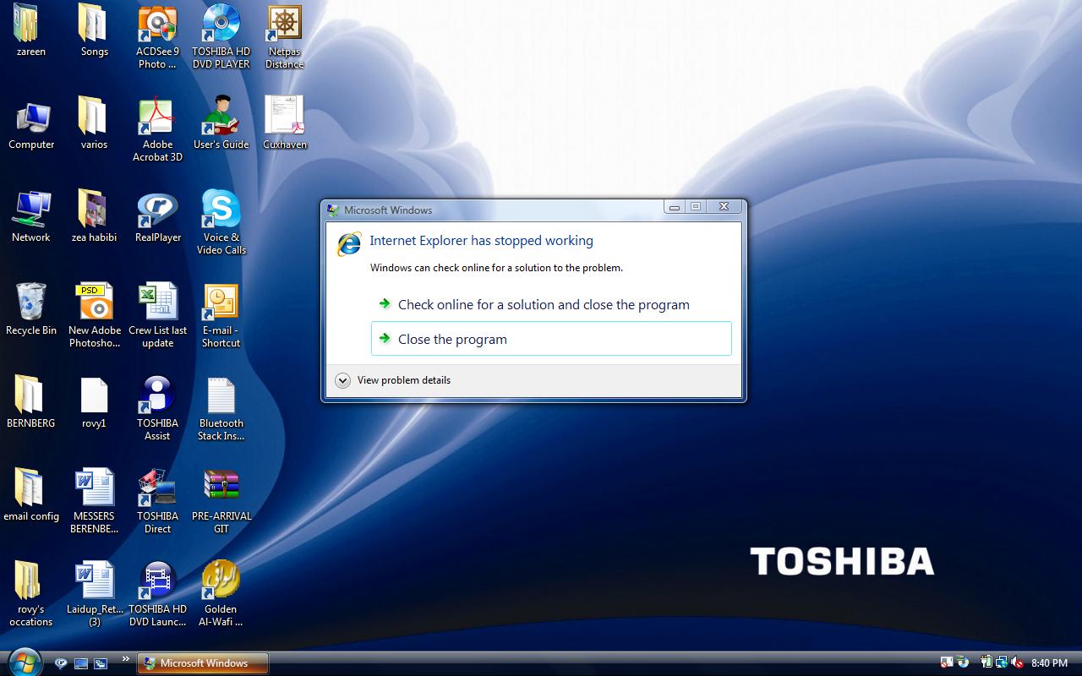Open the chat bubble Quick Launch icon
Image resolution: width=1082 pixels, height=676 pixels.
pos(61,663)
